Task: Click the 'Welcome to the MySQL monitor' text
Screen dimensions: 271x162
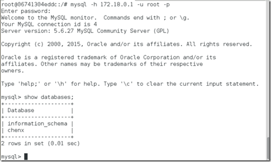Action: pyautogui.click(x=47, y=17)
